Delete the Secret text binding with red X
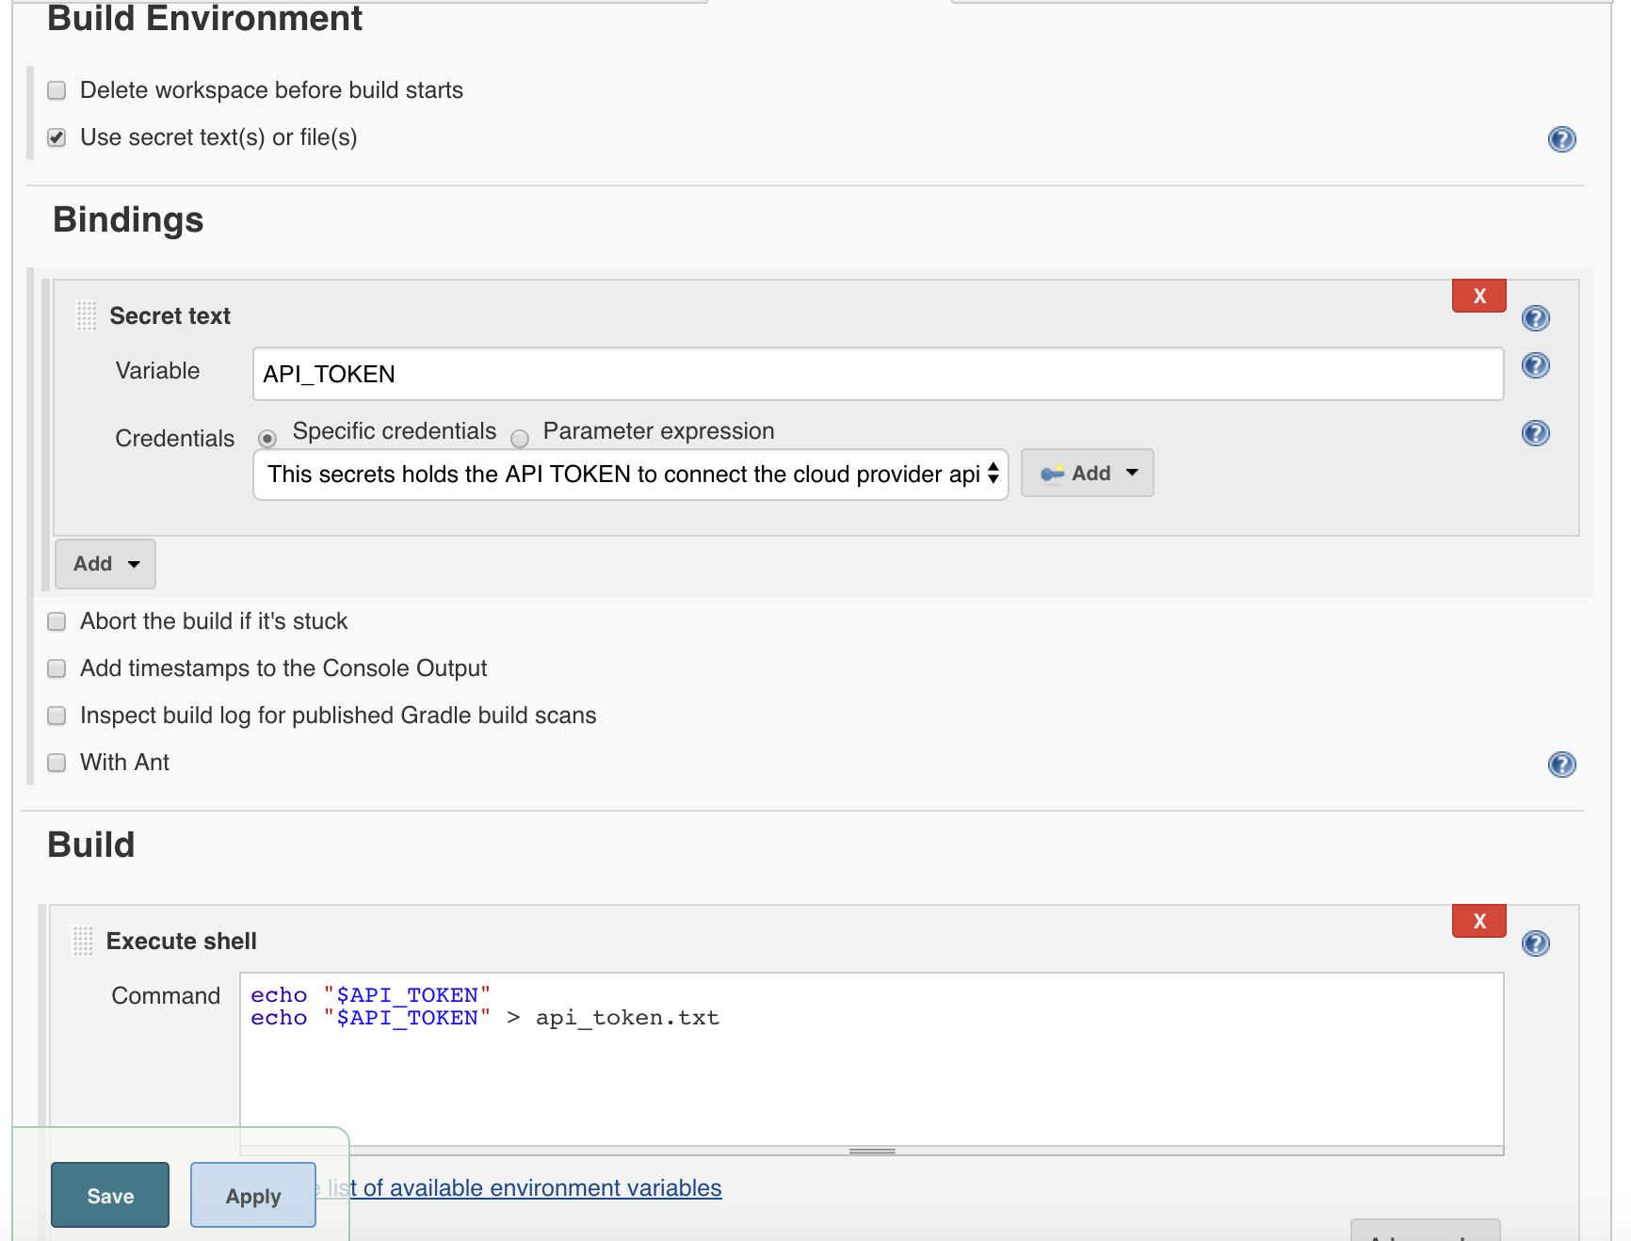 pos(1478,296)
